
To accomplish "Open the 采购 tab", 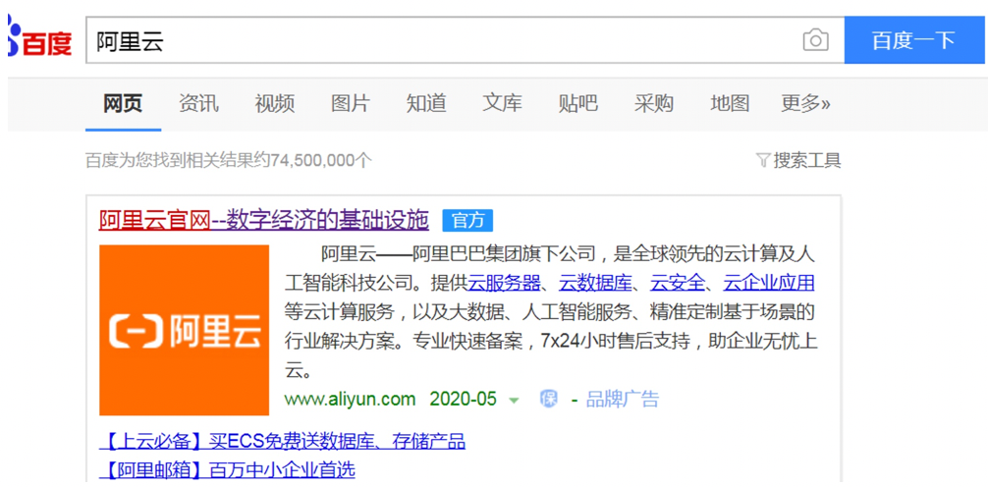I will 654,103.
